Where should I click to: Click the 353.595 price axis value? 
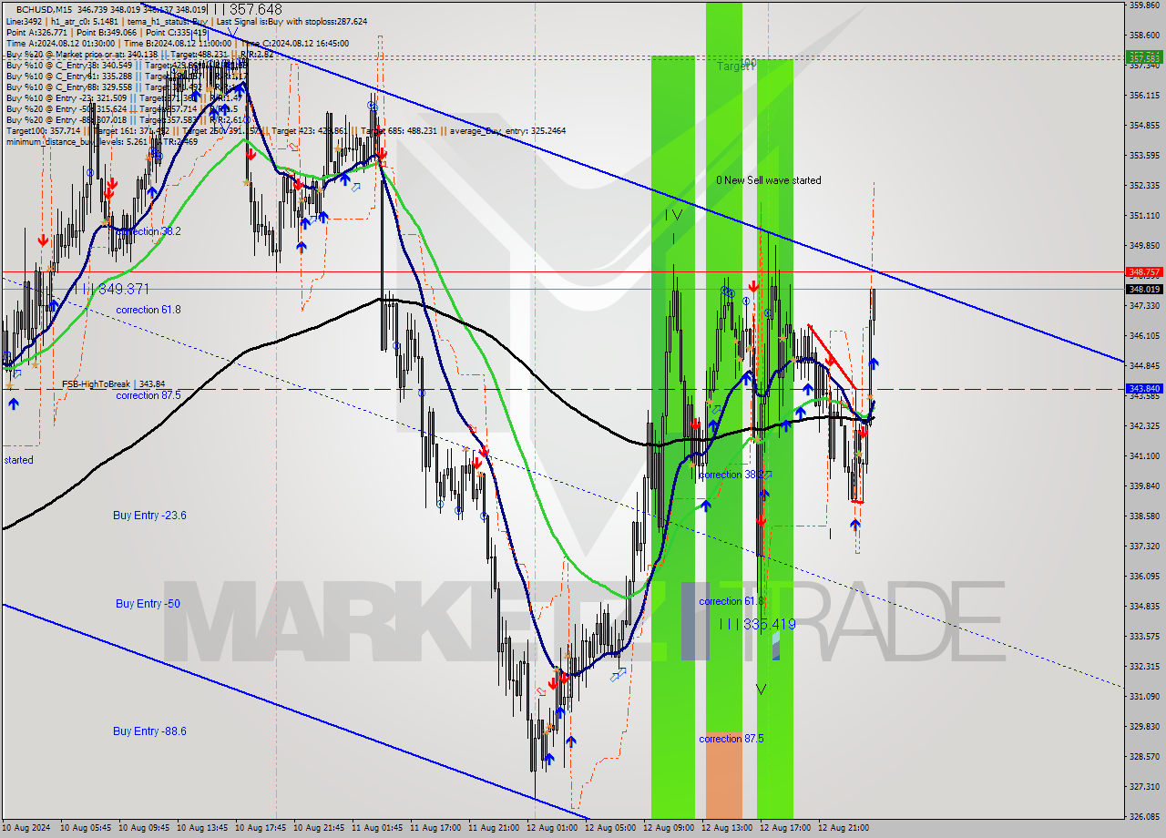1144,155
